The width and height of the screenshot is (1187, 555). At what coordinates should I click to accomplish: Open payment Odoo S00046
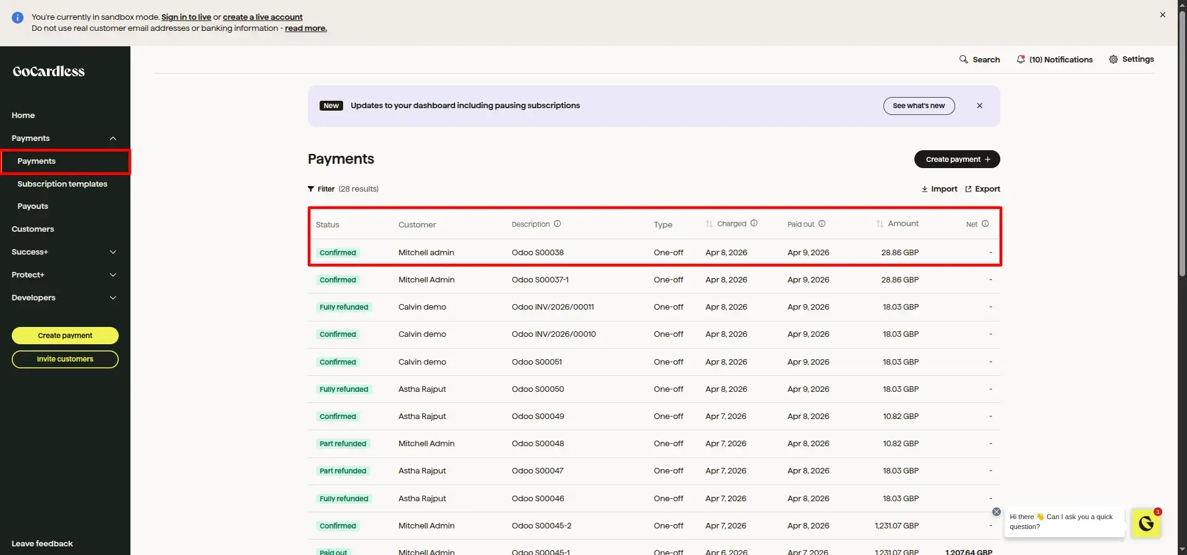tap(654, 499)
